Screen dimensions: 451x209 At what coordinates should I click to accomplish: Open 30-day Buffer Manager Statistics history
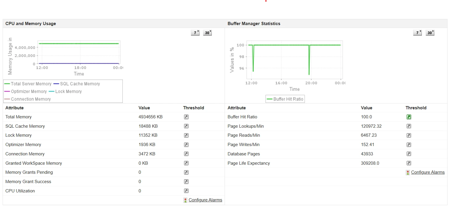coord(430,33)
